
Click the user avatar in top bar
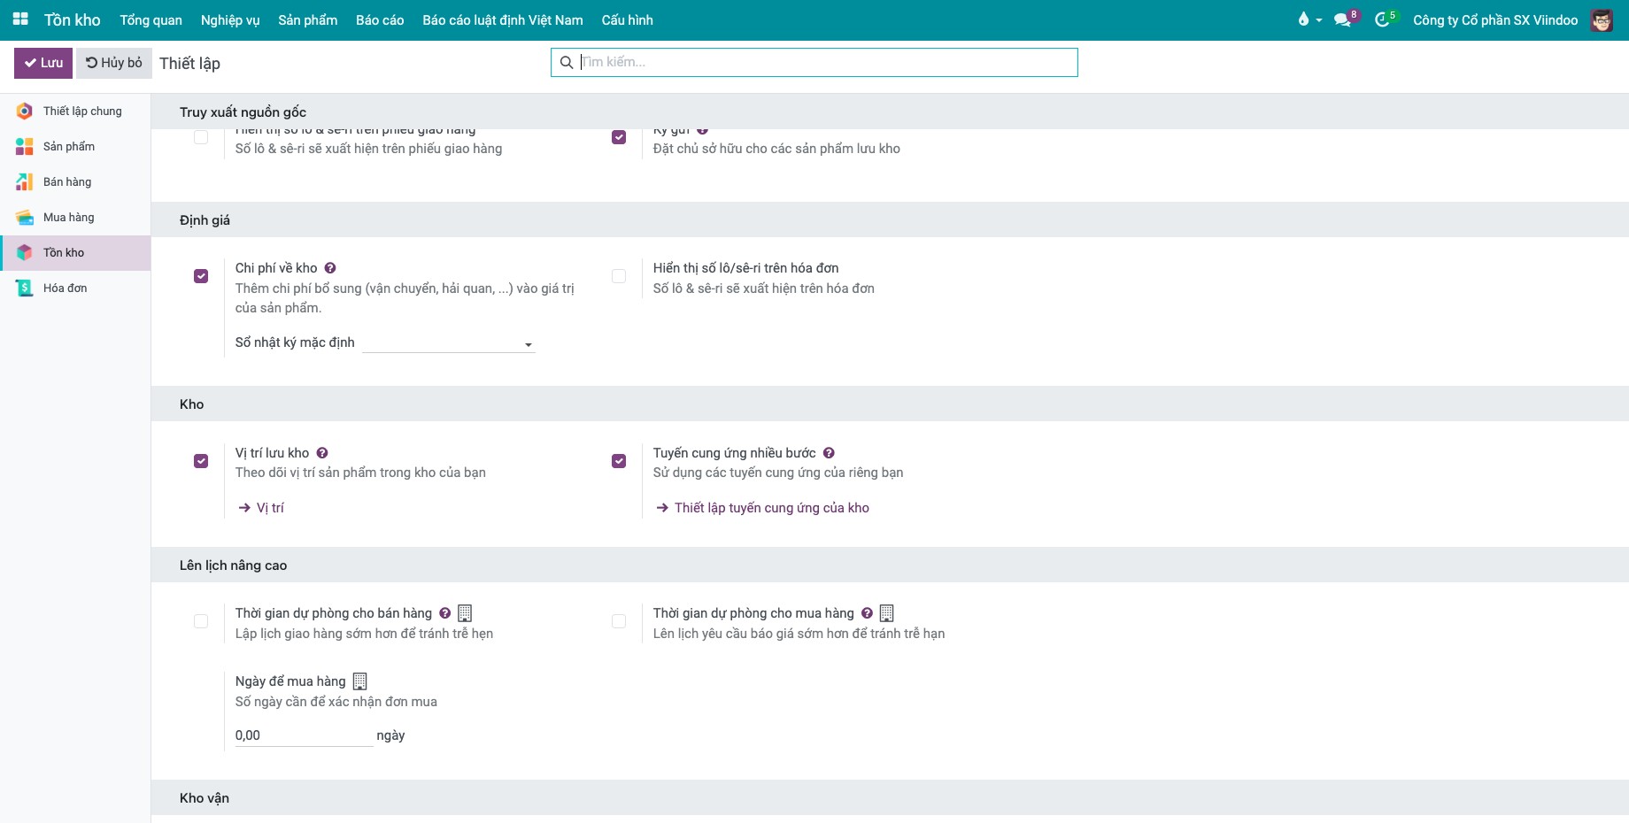click(1602, 19)
